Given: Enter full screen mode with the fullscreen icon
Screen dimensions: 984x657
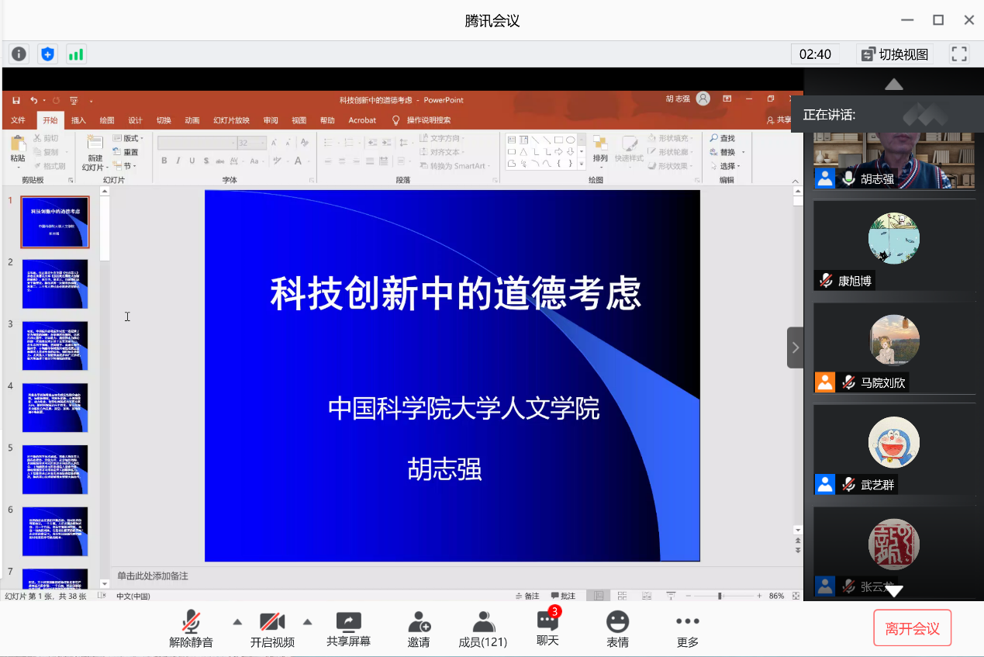Looking at the screenshot, I should (959, 54).
